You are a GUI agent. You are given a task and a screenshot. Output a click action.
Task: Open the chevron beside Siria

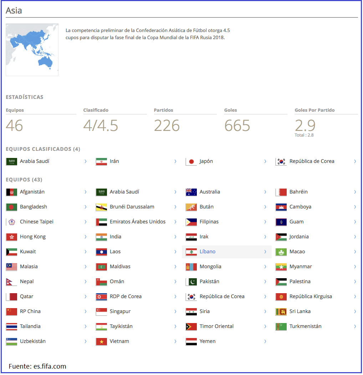click(x=265, y=311)
